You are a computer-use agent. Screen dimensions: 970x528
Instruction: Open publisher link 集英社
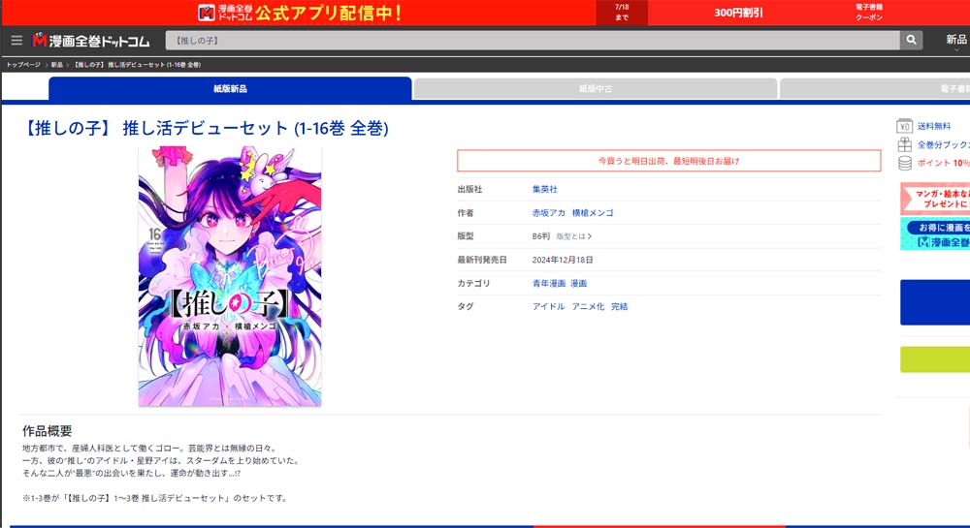click(544, 189)
